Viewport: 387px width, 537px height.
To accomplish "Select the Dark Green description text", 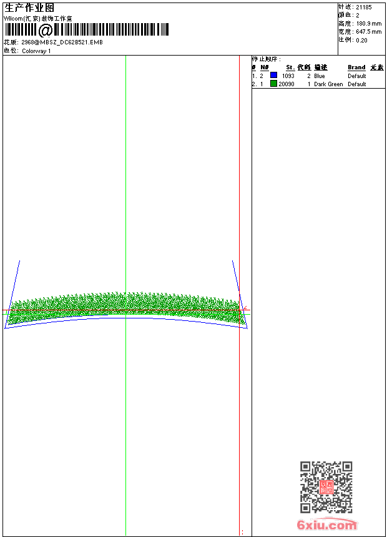I will (x=328, y=84).
